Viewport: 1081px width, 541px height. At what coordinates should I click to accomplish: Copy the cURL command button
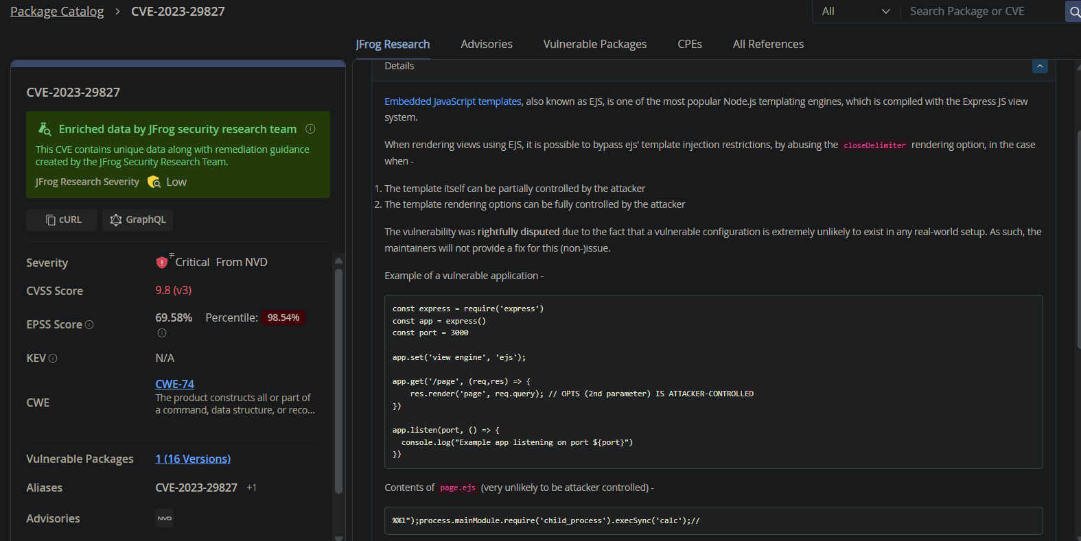pyautogui.click(x=62, y=219)
